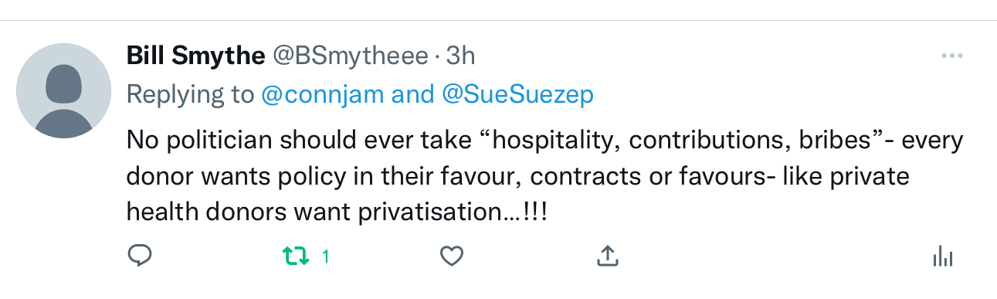Select the tweet text line starting "donor wants policy"

pos(517,177)
